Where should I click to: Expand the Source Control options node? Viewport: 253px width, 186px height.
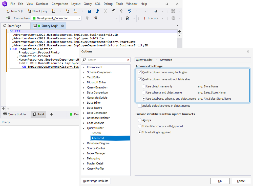[83, 148]
